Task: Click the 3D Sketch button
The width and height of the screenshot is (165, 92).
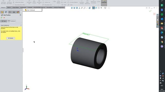Action: tap(11, 38)
